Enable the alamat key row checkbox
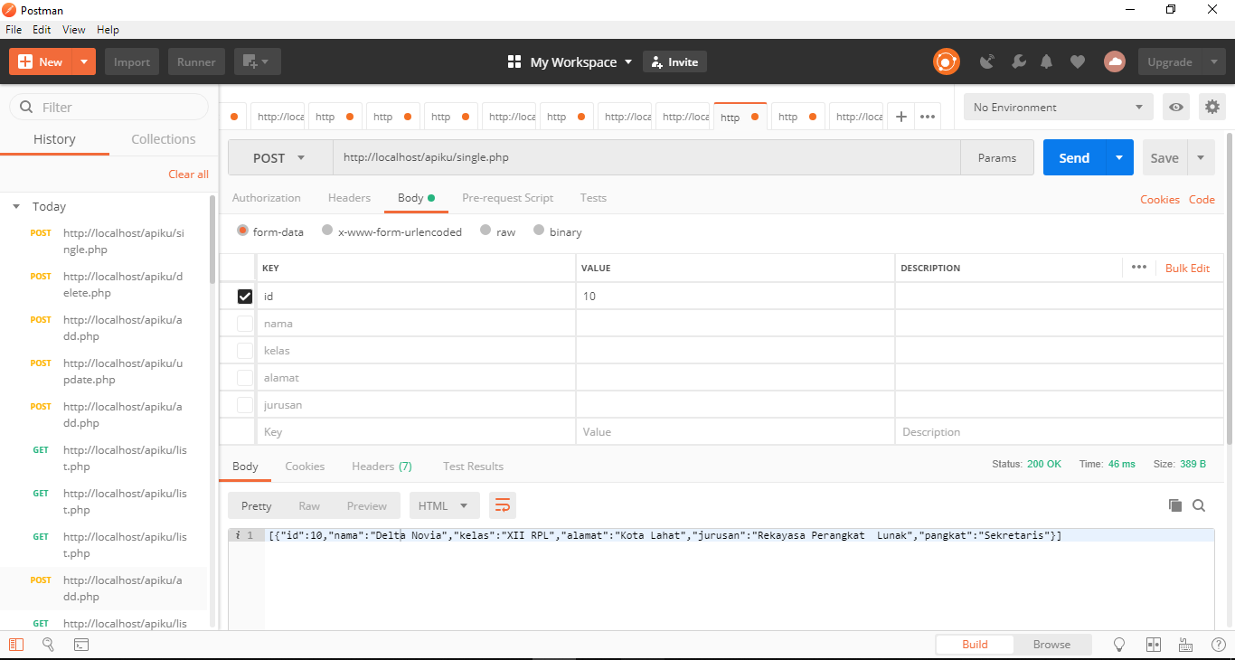Viewport: 1235px width, 660px height. point(245,377)
